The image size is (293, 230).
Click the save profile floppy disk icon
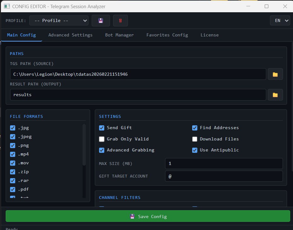(x=101, y=21)
